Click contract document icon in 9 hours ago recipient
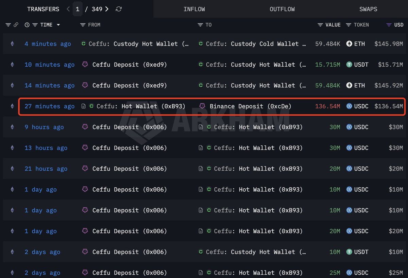The width and height of the screenshot is (408, 278). click(x=201, y=127)
